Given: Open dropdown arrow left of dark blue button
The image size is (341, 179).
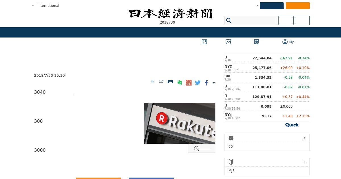Looking at the screenshot, I should click(258, 5).
